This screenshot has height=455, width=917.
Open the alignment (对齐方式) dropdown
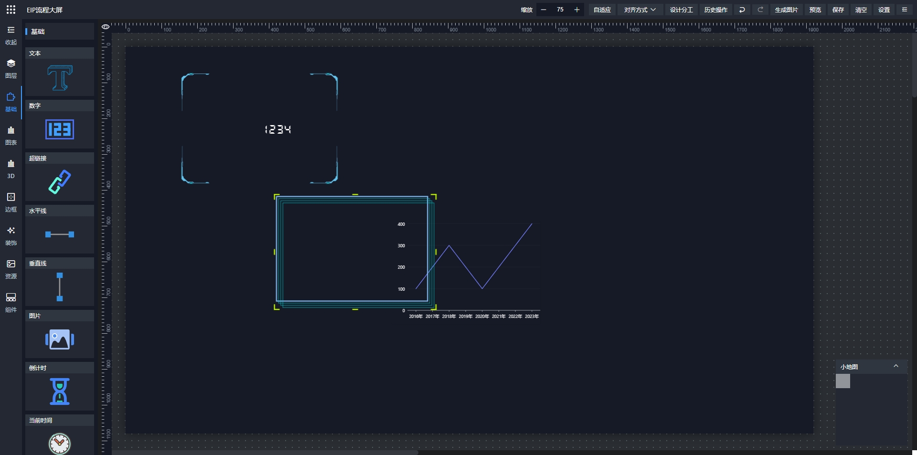click(640, 10)
